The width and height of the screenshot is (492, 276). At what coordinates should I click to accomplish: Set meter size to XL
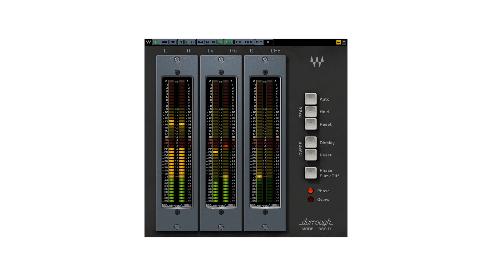pyautogui.click(x=192, y=42)
